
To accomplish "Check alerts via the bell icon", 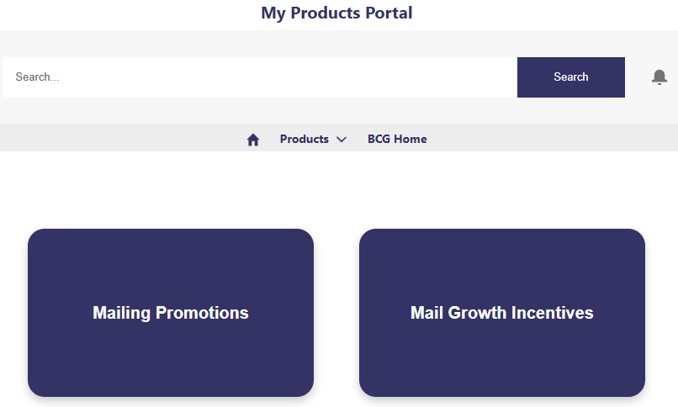I will tap(659, 77).
